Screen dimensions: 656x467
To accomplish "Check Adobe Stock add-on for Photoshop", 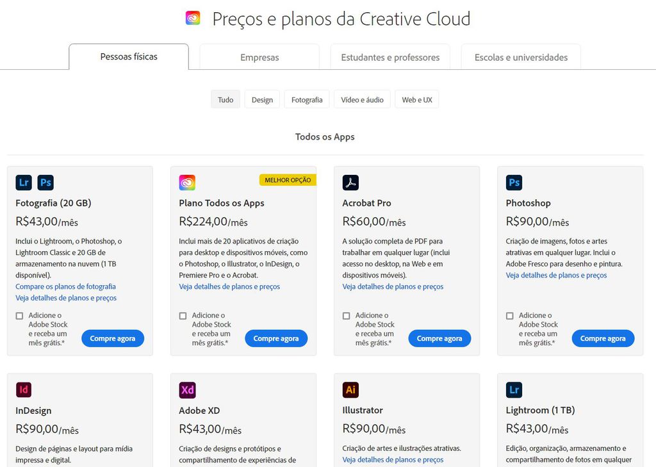I will (x=509, y=316).
